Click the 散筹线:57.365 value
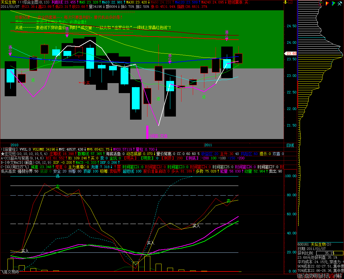Screen dimensions: 344x279 (90, 154)
